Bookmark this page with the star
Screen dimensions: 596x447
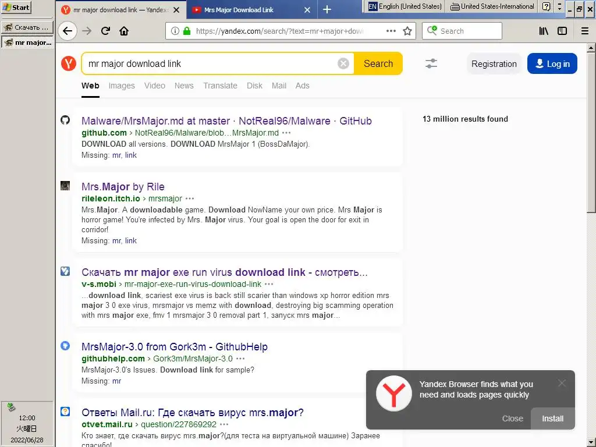click(407, 31)
